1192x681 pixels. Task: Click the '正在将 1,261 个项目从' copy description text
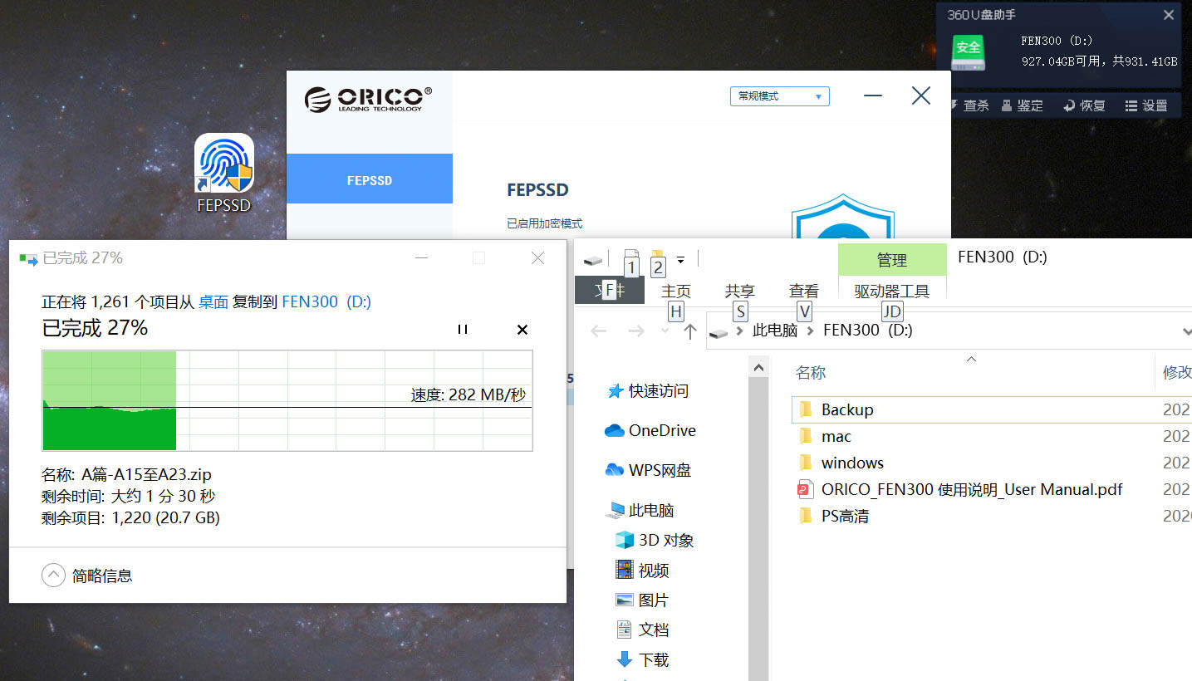(x=118, y=301)
